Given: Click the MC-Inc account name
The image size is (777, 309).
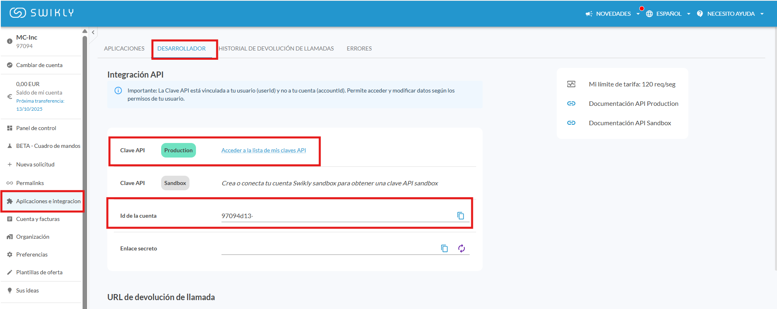Looking at the screenshot, I should [27, 37].
